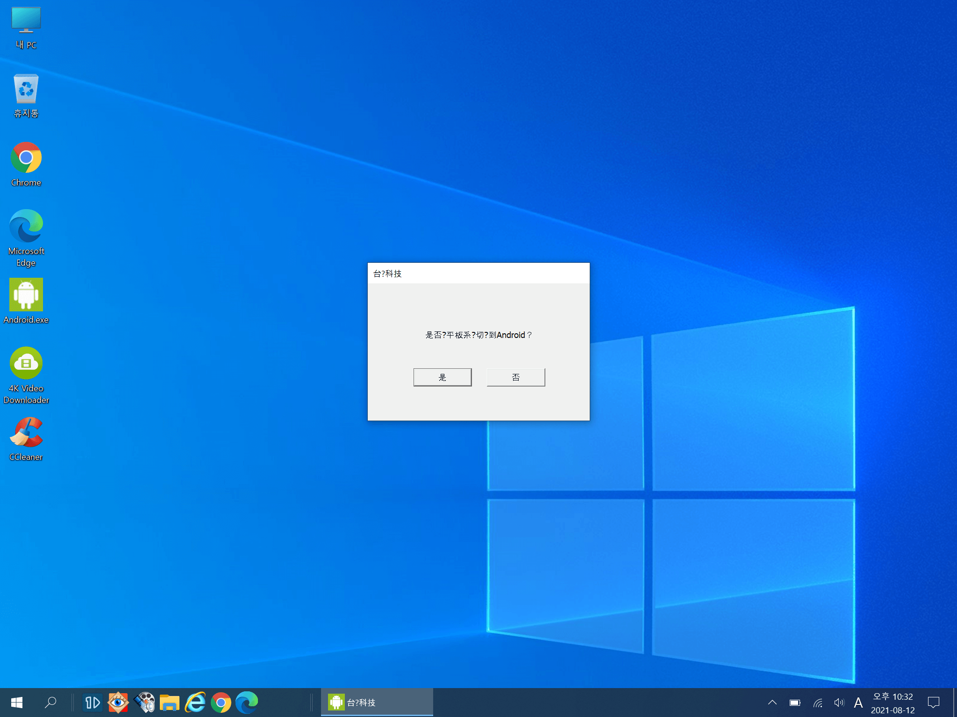Open the Windows Start menu
The height and width of the screenshot is (717, 957).
pyautogui.click(x=17, y=703)
